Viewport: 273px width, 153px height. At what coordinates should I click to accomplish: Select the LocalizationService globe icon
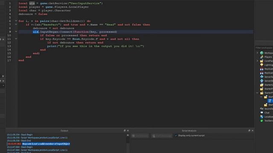tap(261, 117)
